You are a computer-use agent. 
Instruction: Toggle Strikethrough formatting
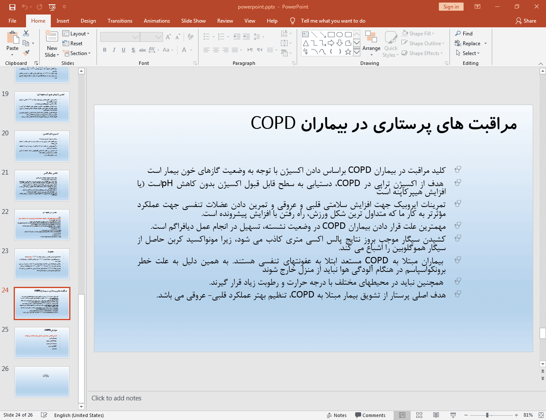[143, 50]
